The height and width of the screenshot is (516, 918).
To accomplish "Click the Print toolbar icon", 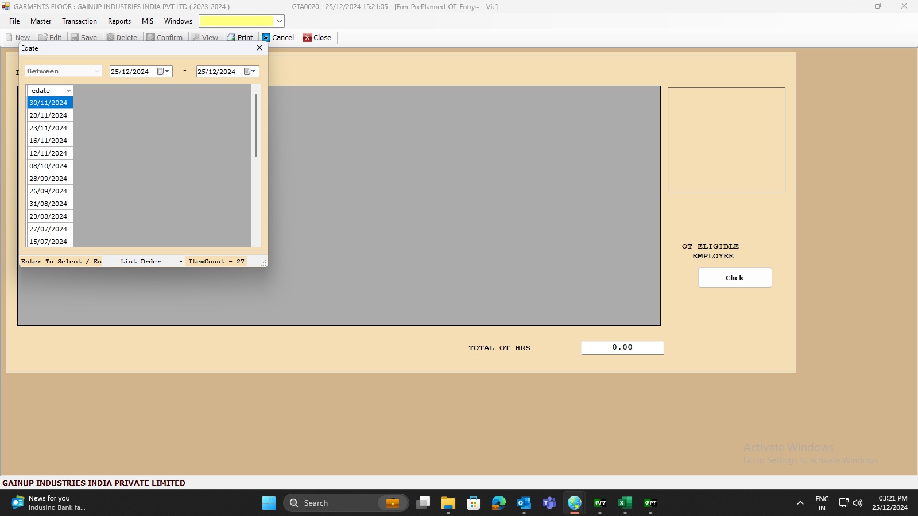I will click(x=231, y=37).
